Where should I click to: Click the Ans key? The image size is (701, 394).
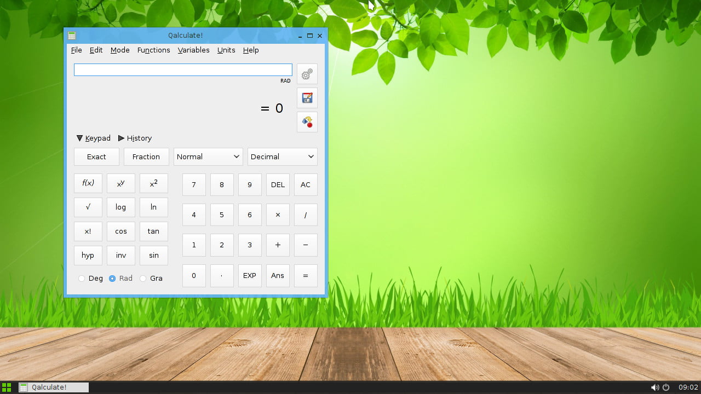(x=278, y=276)
